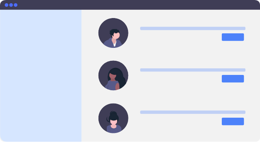Click the first blue dot in title bar
Image resolution: width=260 pixels, height=142 pixels.
[x=6, y=5]
